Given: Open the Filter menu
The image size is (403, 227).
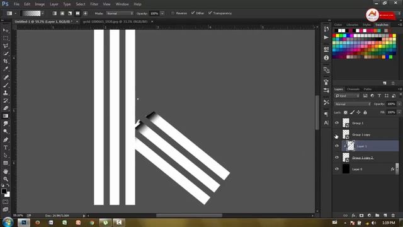Looking at the screenshot, I should click(94, 4).
